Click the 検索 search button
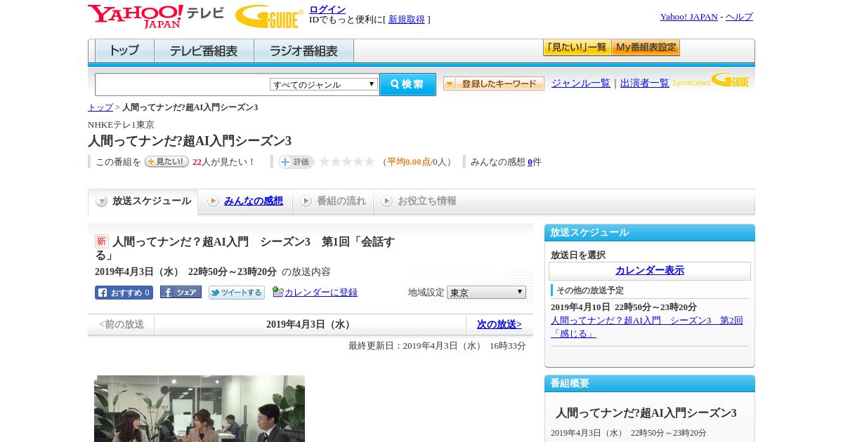Image resolution: width=843 pixels, height=442 pixels. click(407, 84)
